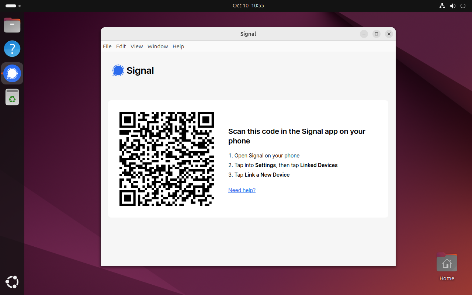Click the power icon in top bar
This screenshot has height=295, width=472.
tap(463, 6)
